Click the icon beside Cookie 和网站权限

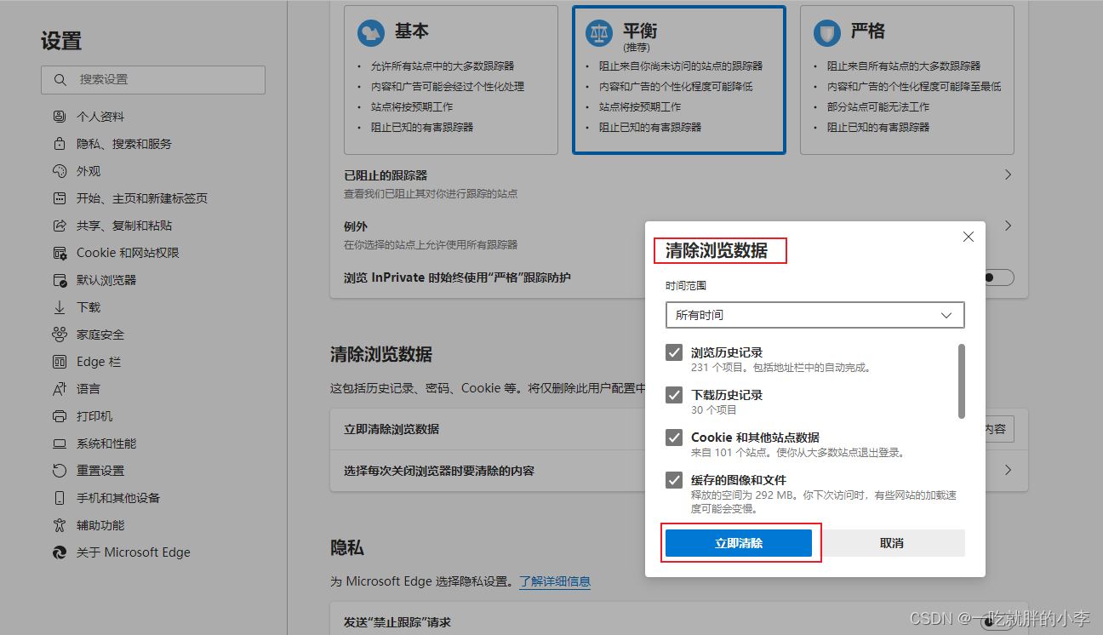60,253
